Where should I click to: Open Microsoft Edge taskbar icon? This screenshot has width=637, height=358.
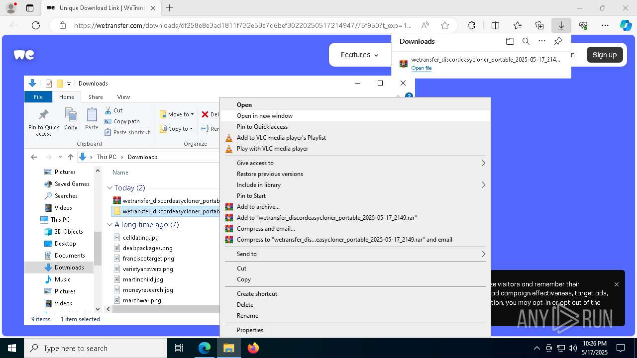pyautogui.click(x=205, y=348)
